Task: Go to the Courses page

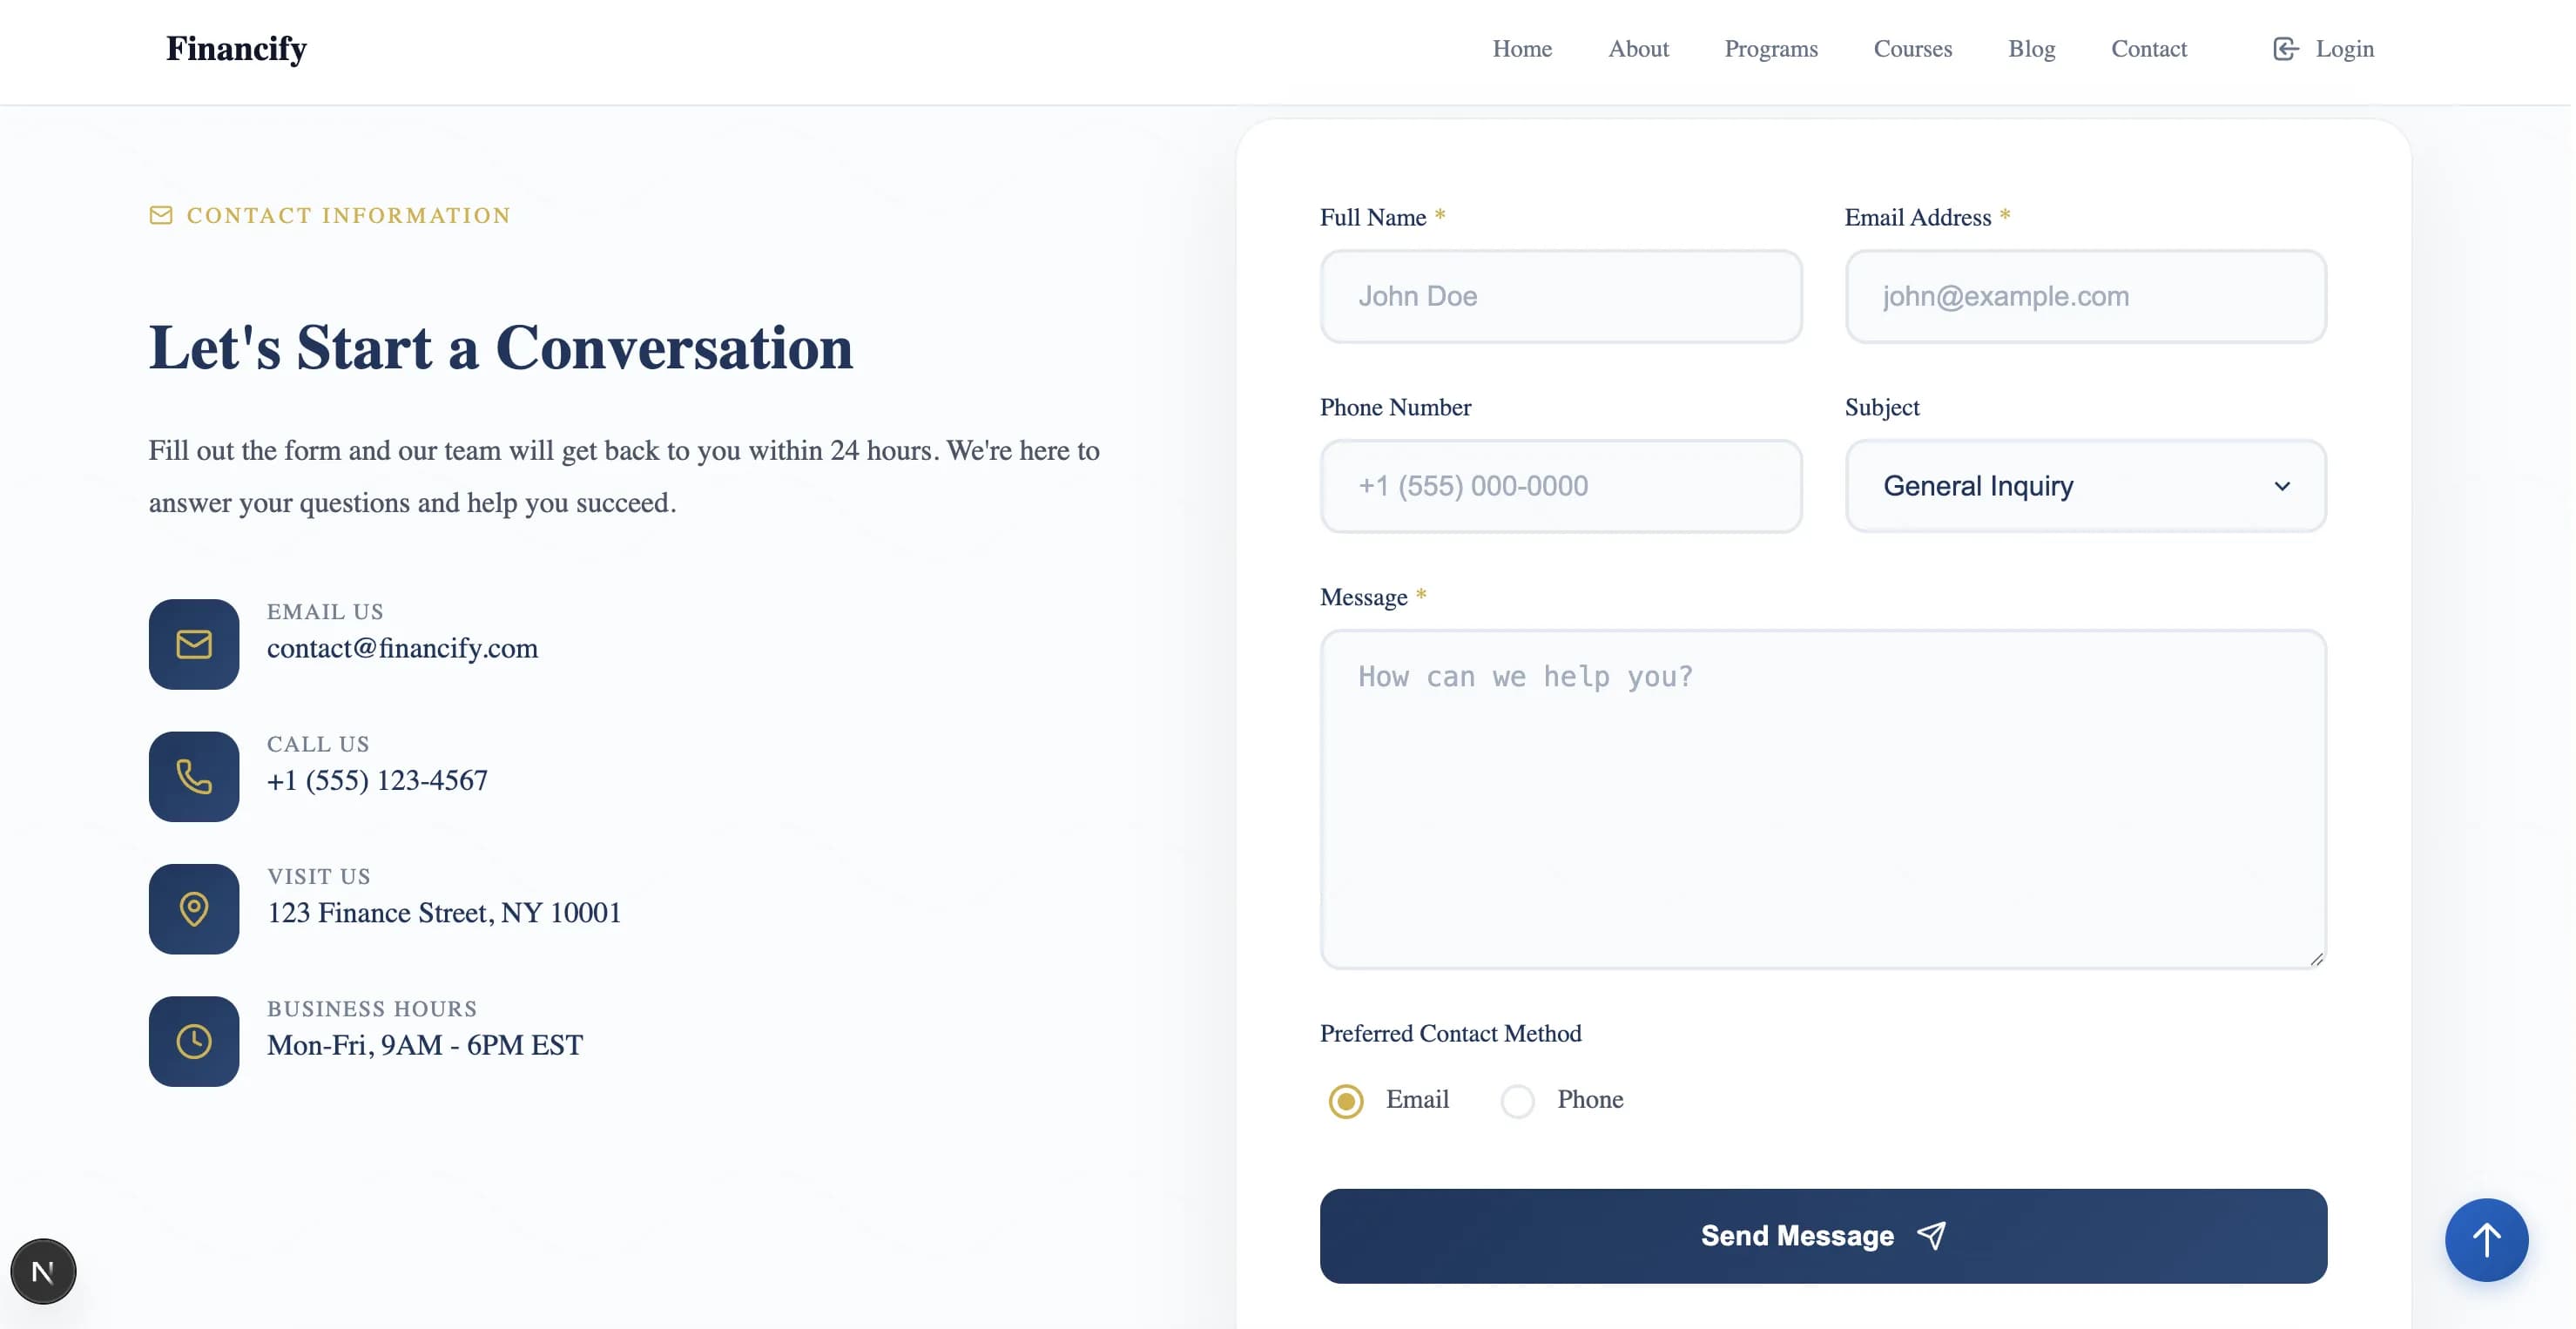Action: [x=1912, y=49]
